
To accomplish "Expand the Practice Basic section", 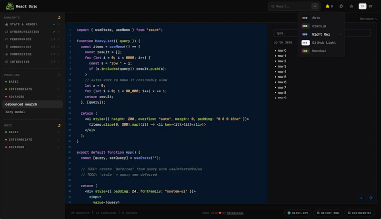I will 32,82.
